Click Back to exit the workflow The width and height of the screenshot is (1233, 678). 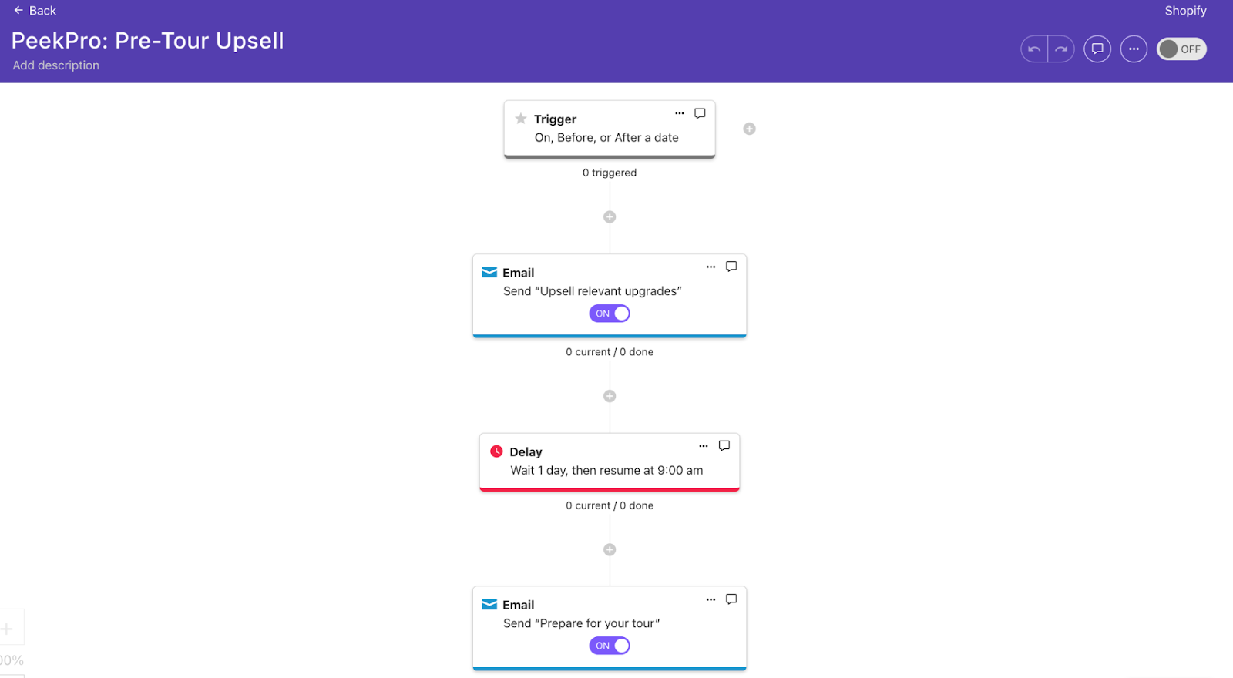click(35, 11)
